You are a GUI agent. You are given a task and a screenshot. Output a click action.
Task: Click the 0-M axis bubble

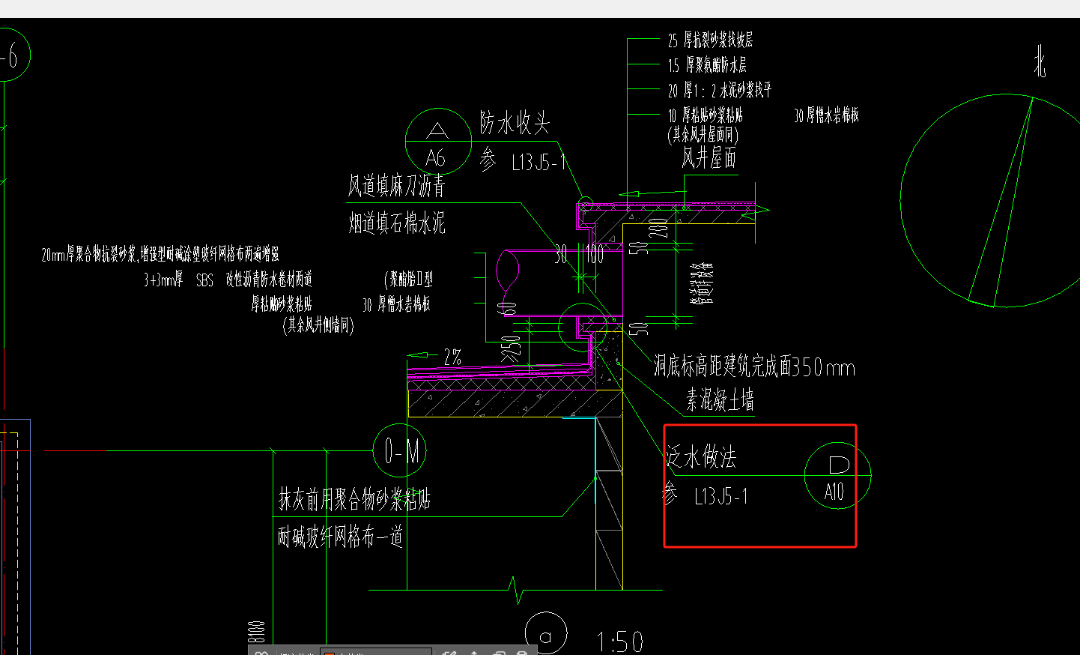(x=400, y=450)
